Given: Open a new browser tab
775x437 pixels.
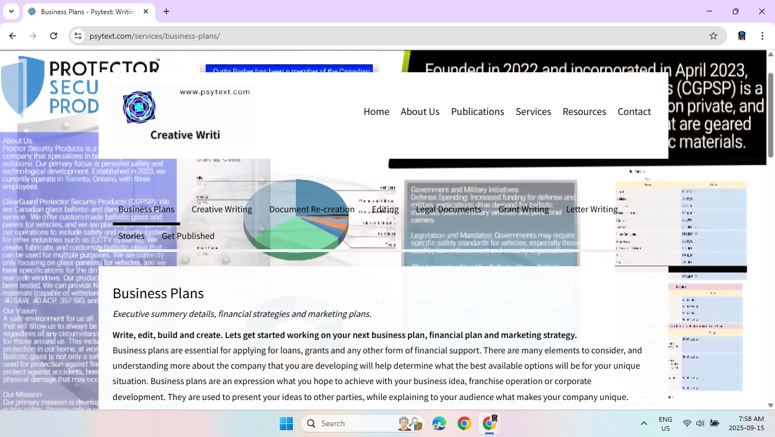Looking at the screenshot, I should tap(166, 11).
